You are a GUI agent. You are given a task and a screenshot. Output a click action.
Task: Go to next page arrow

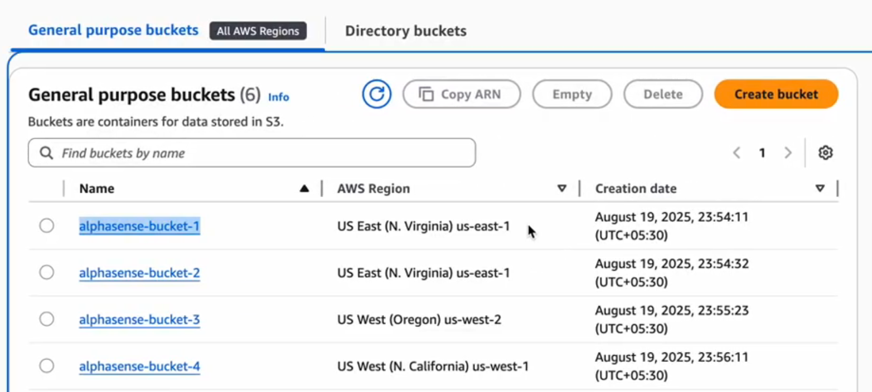(x=788, y=153)
